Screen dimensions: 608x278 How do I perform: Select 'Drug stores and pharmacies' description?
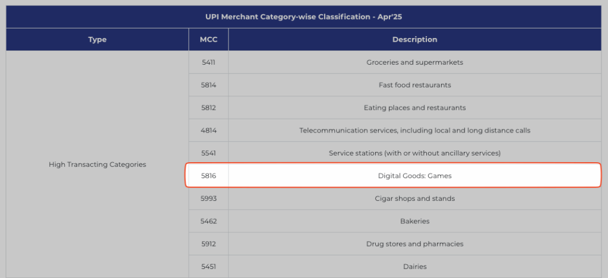click(x=414, y=244)
